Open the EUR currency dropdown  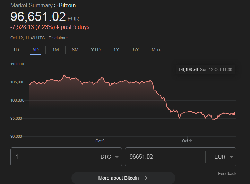point(224,157)
